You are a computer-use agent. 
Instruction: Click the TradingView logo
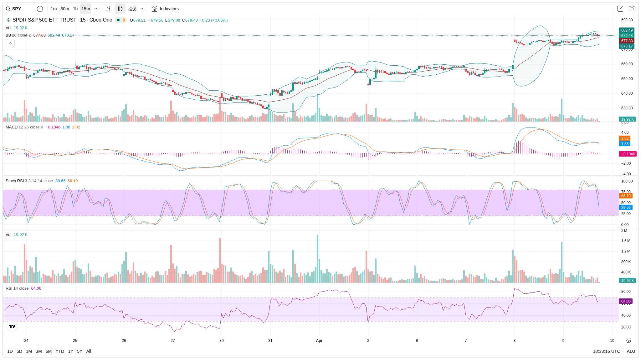(12, 326)
